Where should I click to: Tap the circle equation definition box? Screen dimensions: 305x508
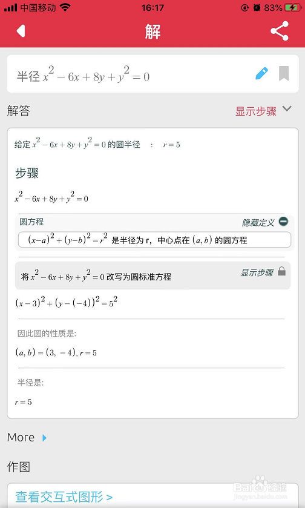coord(154,240)
